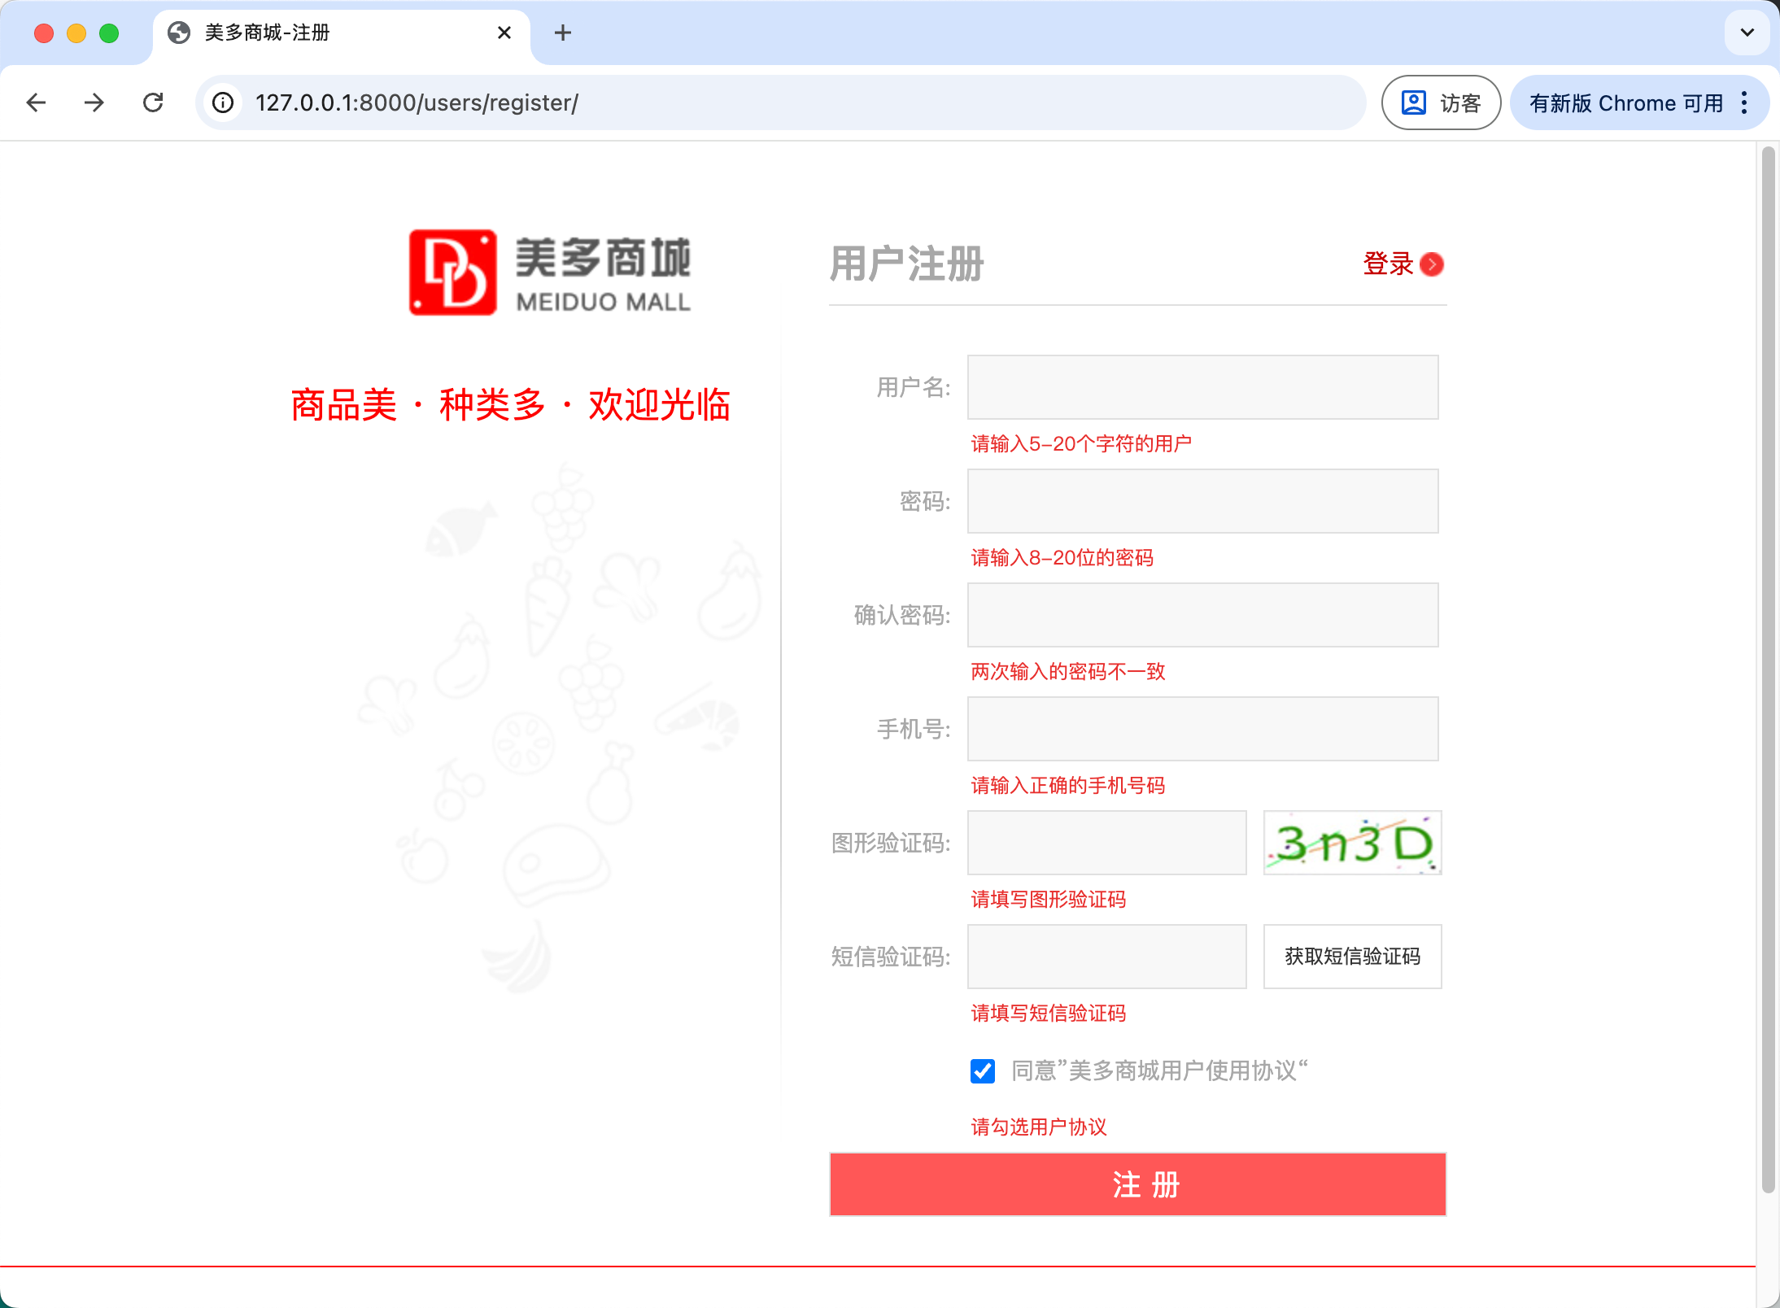1780x1308 pixels.
Task: Click the page vertical scrollbar
Action: tap(1767, 667)
